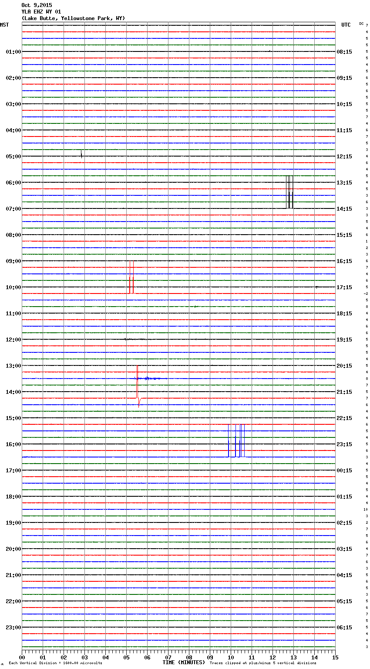This screenshot has height=669, width=370.
Task: Click the red spike between 13:00 and 14:00
Action: (138, 386)
